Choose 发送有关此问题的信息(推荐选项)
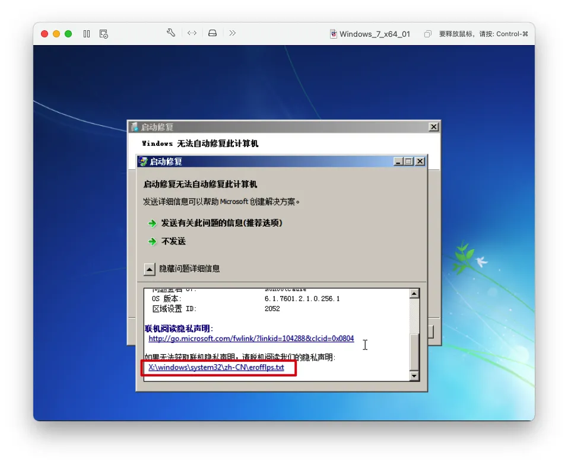Viewport: 568px width, 465px height. click(221, 223)
